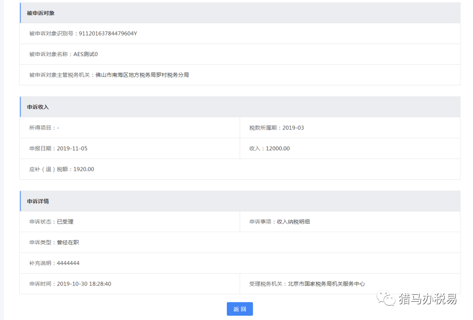Viewport: 473px width, 320px height.
Task: Click accepting authority 北京市国家税务局机关服务中心
Action: click(x=326, y=284)
